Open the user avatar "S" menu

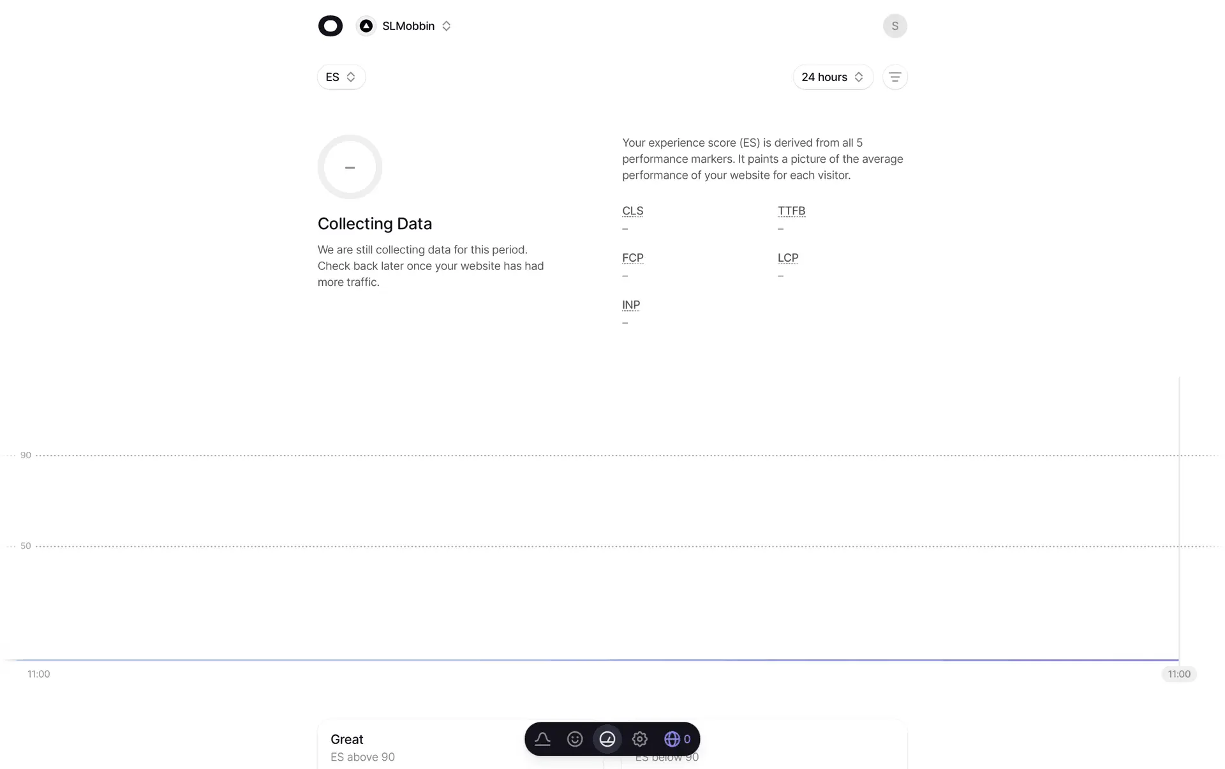895,26
